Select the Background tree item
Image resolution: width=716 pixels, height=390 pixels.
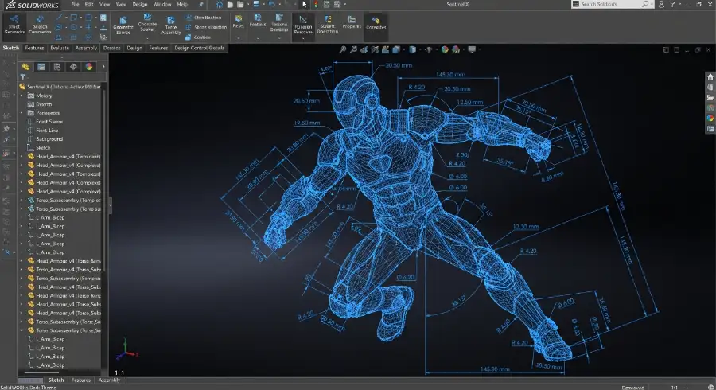point(49,138)
